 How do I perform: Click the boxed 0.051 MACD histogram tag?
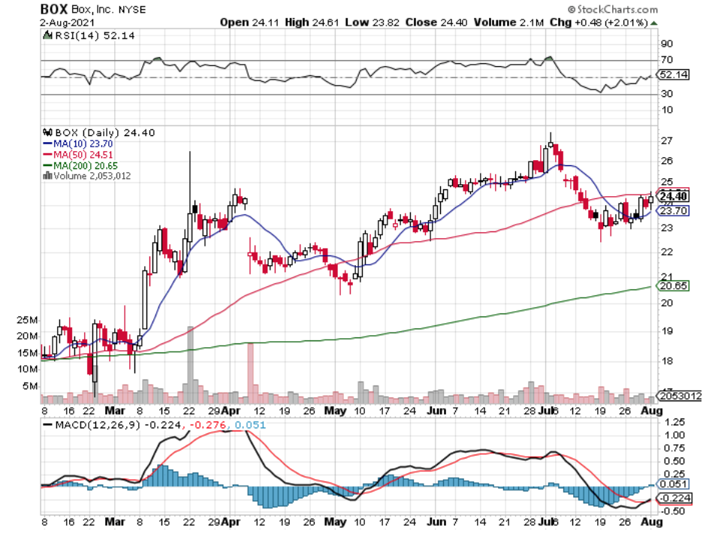(x=673, y=485)
